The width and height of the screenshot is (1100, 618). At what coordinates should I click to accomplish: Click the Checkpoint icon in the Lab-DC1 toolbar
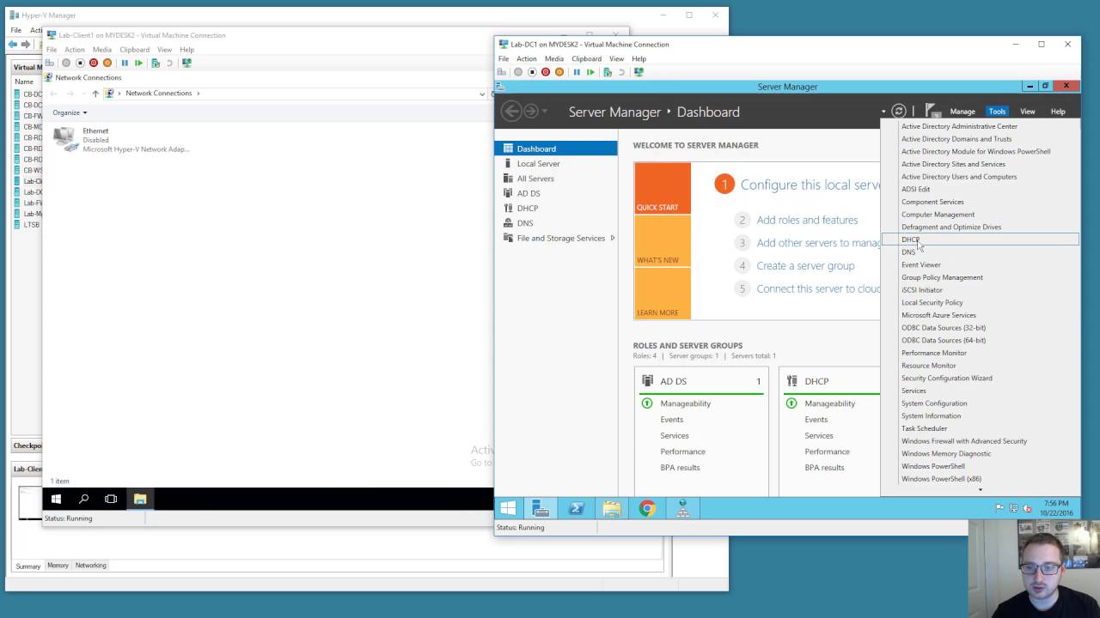point(608,72)
